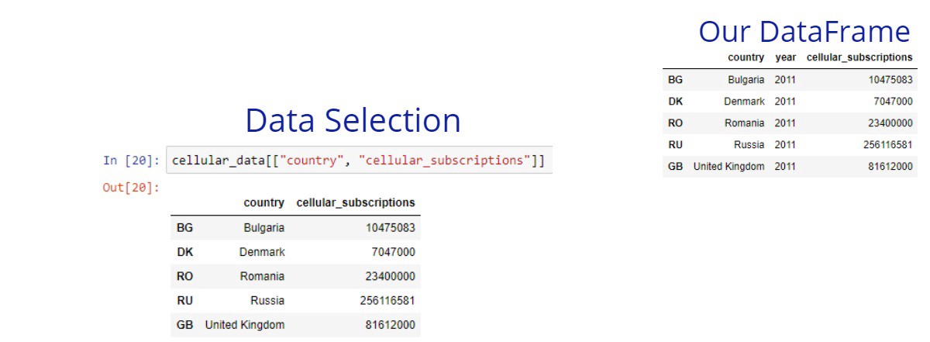930x342 pixels.
Task: Click United Kingdom cell in Out[20] table
Action: (244, 325)
